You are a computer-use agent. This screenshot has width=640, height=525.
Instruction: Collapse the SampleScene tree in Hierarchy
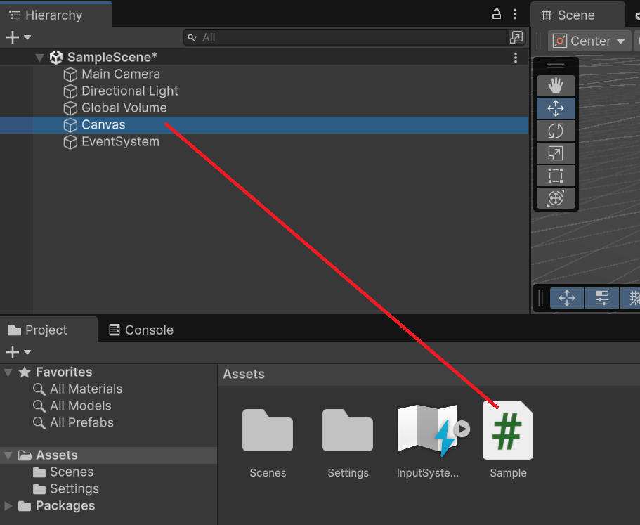(x=40, y=58)
